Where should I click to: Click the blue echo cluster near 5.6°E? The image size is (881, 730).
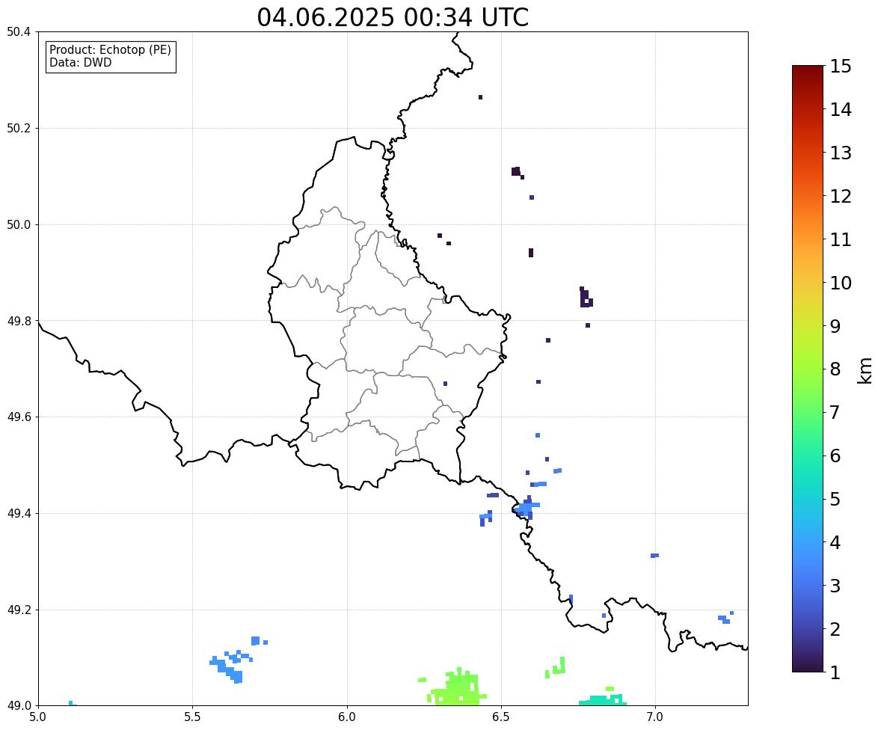232,666
